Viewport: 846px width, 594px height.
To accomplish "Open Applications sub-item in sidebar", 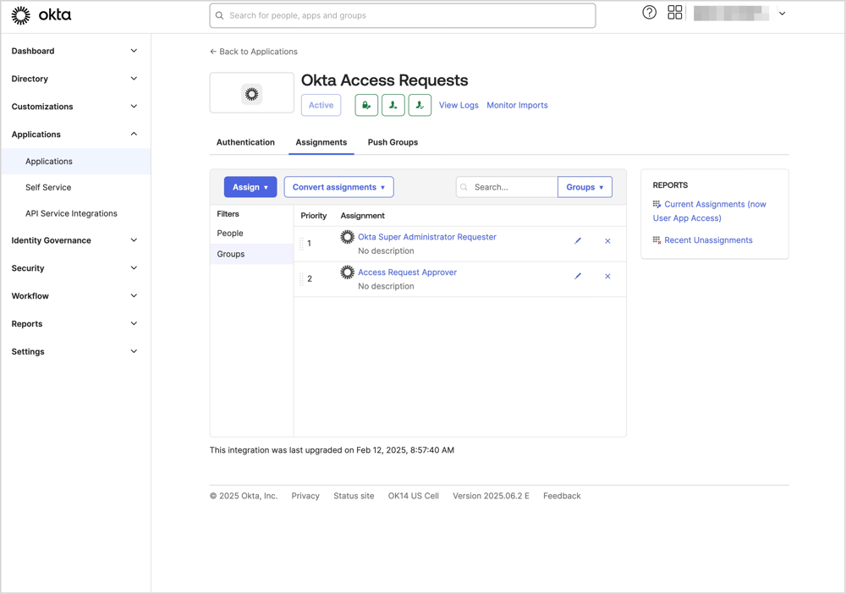I will click(x=75, y=162).
